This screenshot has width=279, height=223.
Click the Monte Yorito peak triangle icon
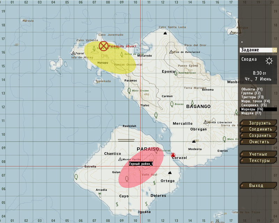120,160
